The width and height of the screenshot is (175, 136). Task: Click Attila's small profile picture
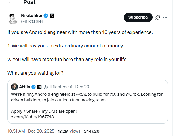coord(14,87)
